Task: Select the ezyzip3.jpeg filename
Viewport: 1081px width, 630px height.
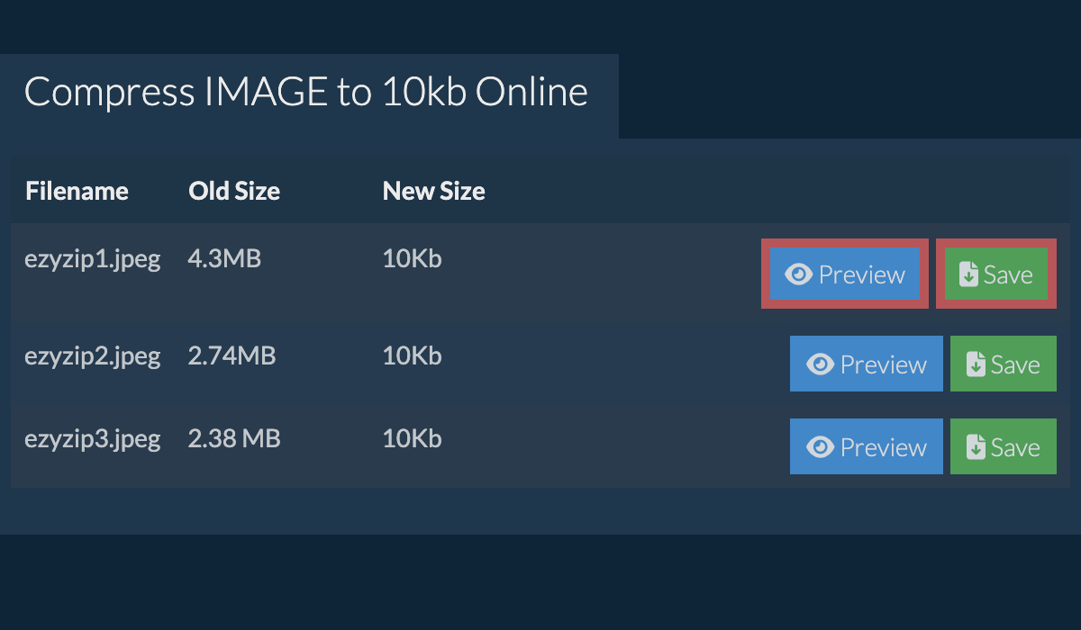Action: point(92,439)
